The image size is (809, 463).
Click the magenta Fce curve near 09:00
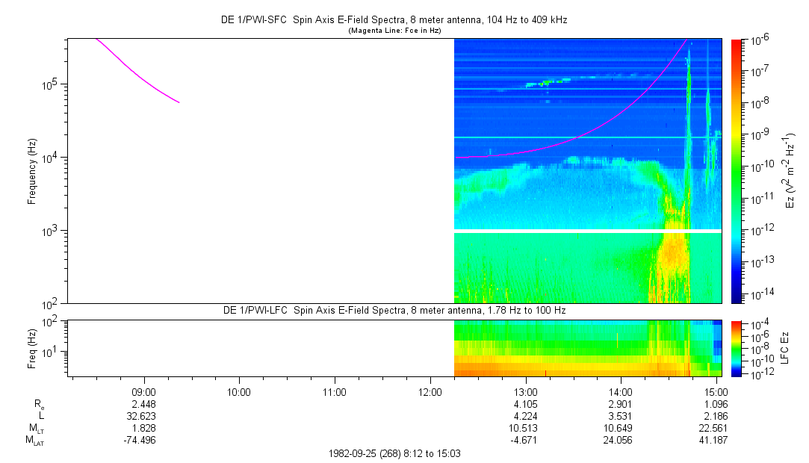(143, 81)
